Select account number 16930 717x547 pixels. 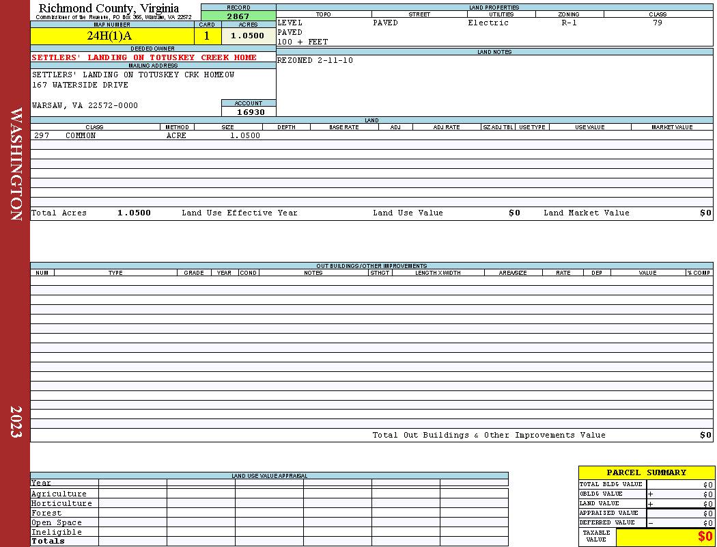[x=250, y=111]
